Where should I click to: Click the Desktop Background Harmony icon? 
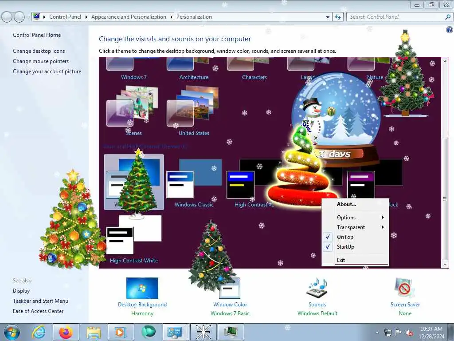tap(142, 288)
